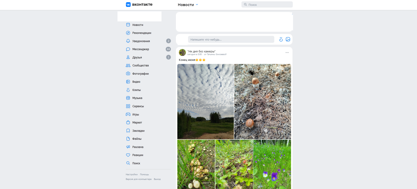Open Мессенджер chat bubble icon
This screenshot has height=189, width=417.
pos(128,49)
